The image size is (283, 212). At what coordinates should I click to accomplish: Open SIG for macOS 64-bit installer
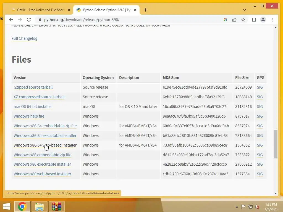click(260, 107)
